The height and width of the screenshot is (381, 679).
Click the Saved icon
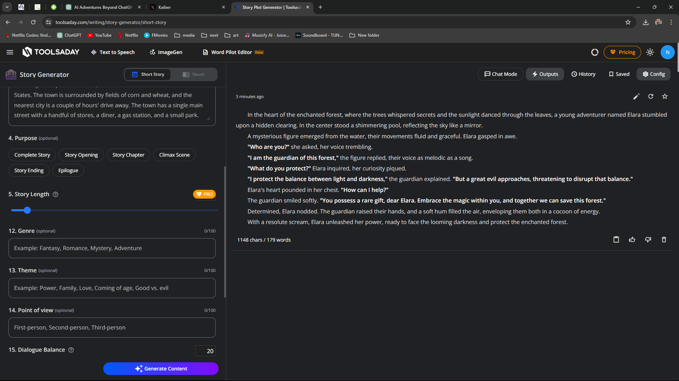coord(619,74)
